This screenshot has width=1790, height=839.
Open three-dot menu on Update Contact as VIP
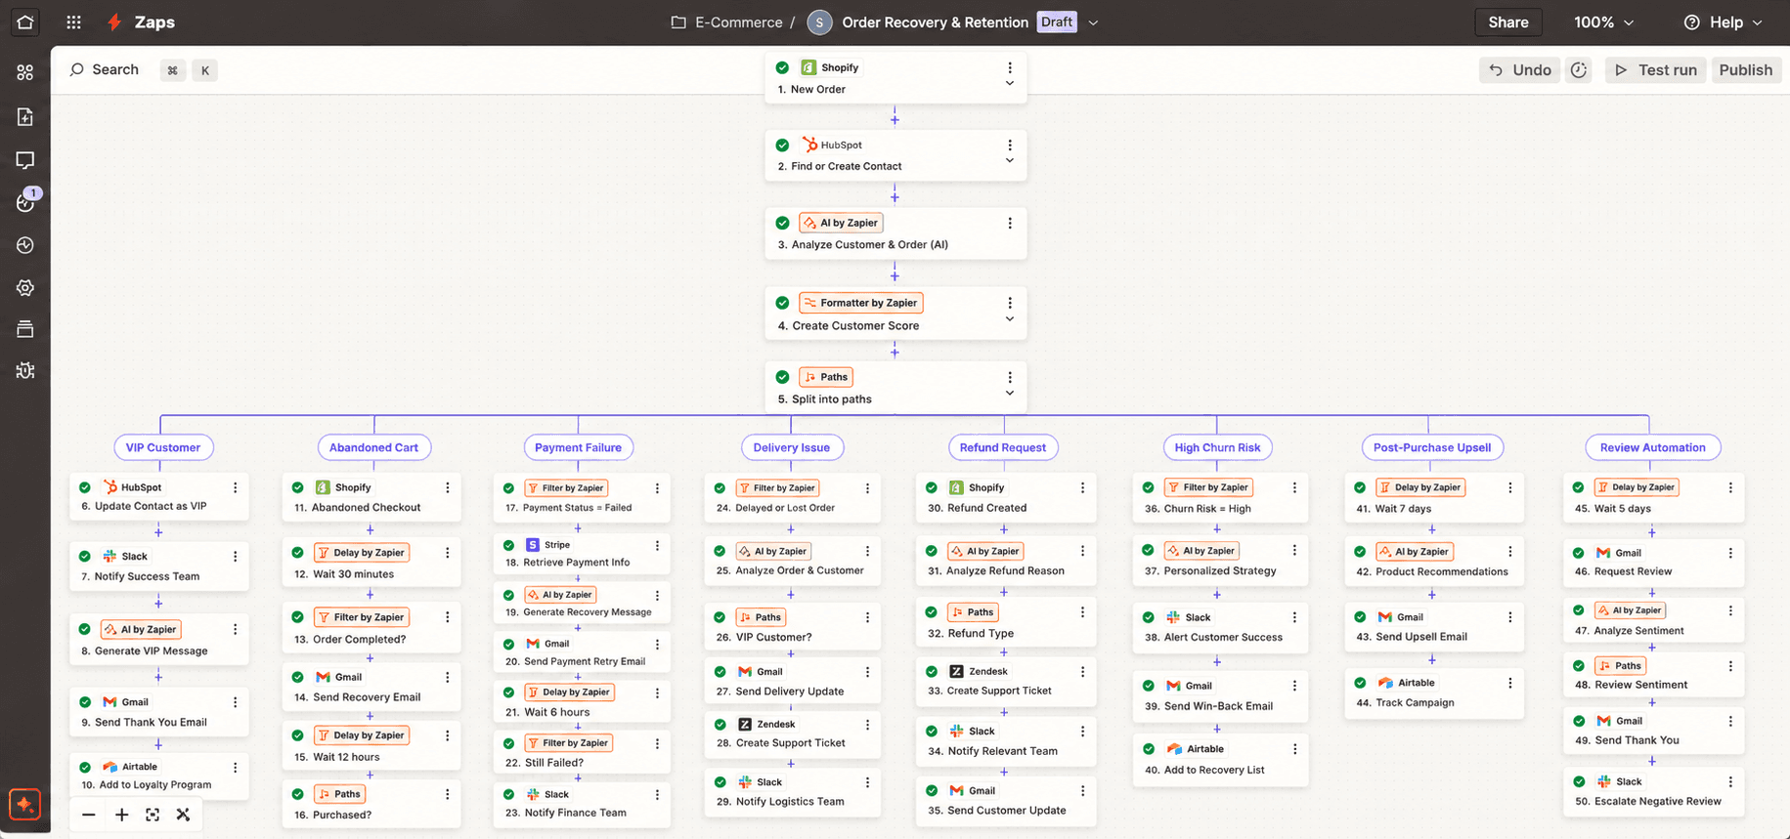[x=236, y=487]
